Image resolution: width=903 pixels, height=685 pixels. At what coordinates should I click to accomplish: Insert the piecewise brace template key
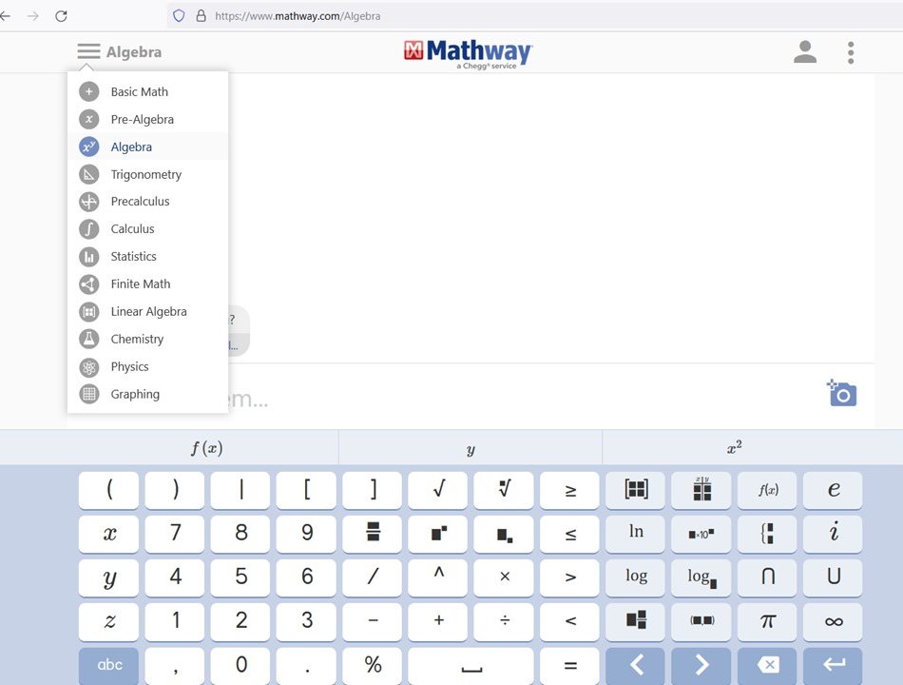click(767, 534)
